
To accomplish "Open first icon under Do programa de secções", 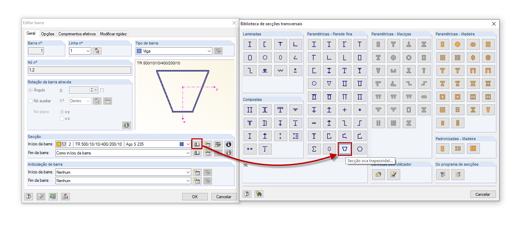I will pos(443,174).
